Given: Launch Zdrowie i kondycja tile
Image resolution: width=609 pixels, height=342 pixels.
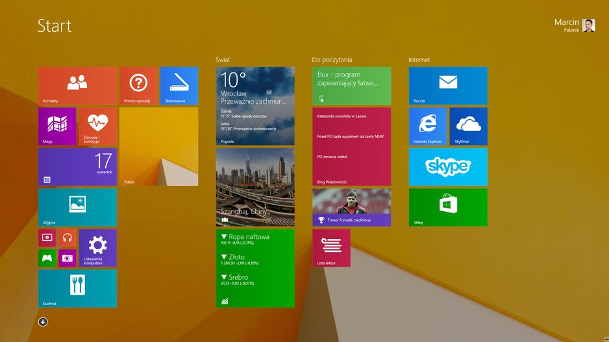Looking at the screenshot, I should click(x=98, y=126).
